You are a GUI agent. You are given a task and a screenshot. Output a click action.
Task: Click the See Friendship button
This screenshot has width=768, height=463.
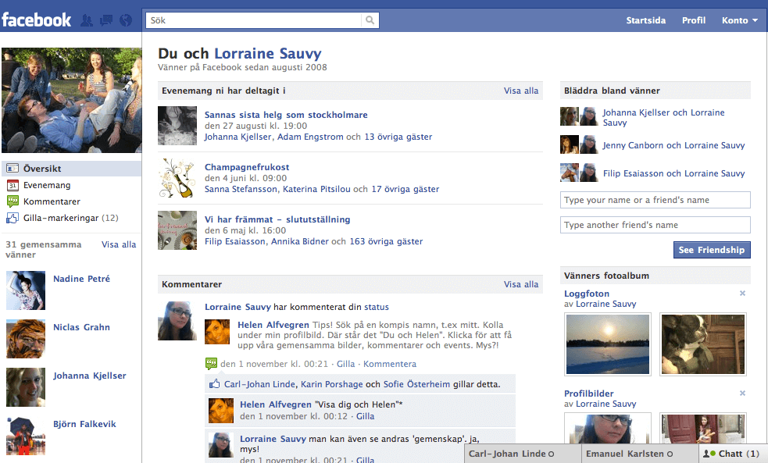712,250
